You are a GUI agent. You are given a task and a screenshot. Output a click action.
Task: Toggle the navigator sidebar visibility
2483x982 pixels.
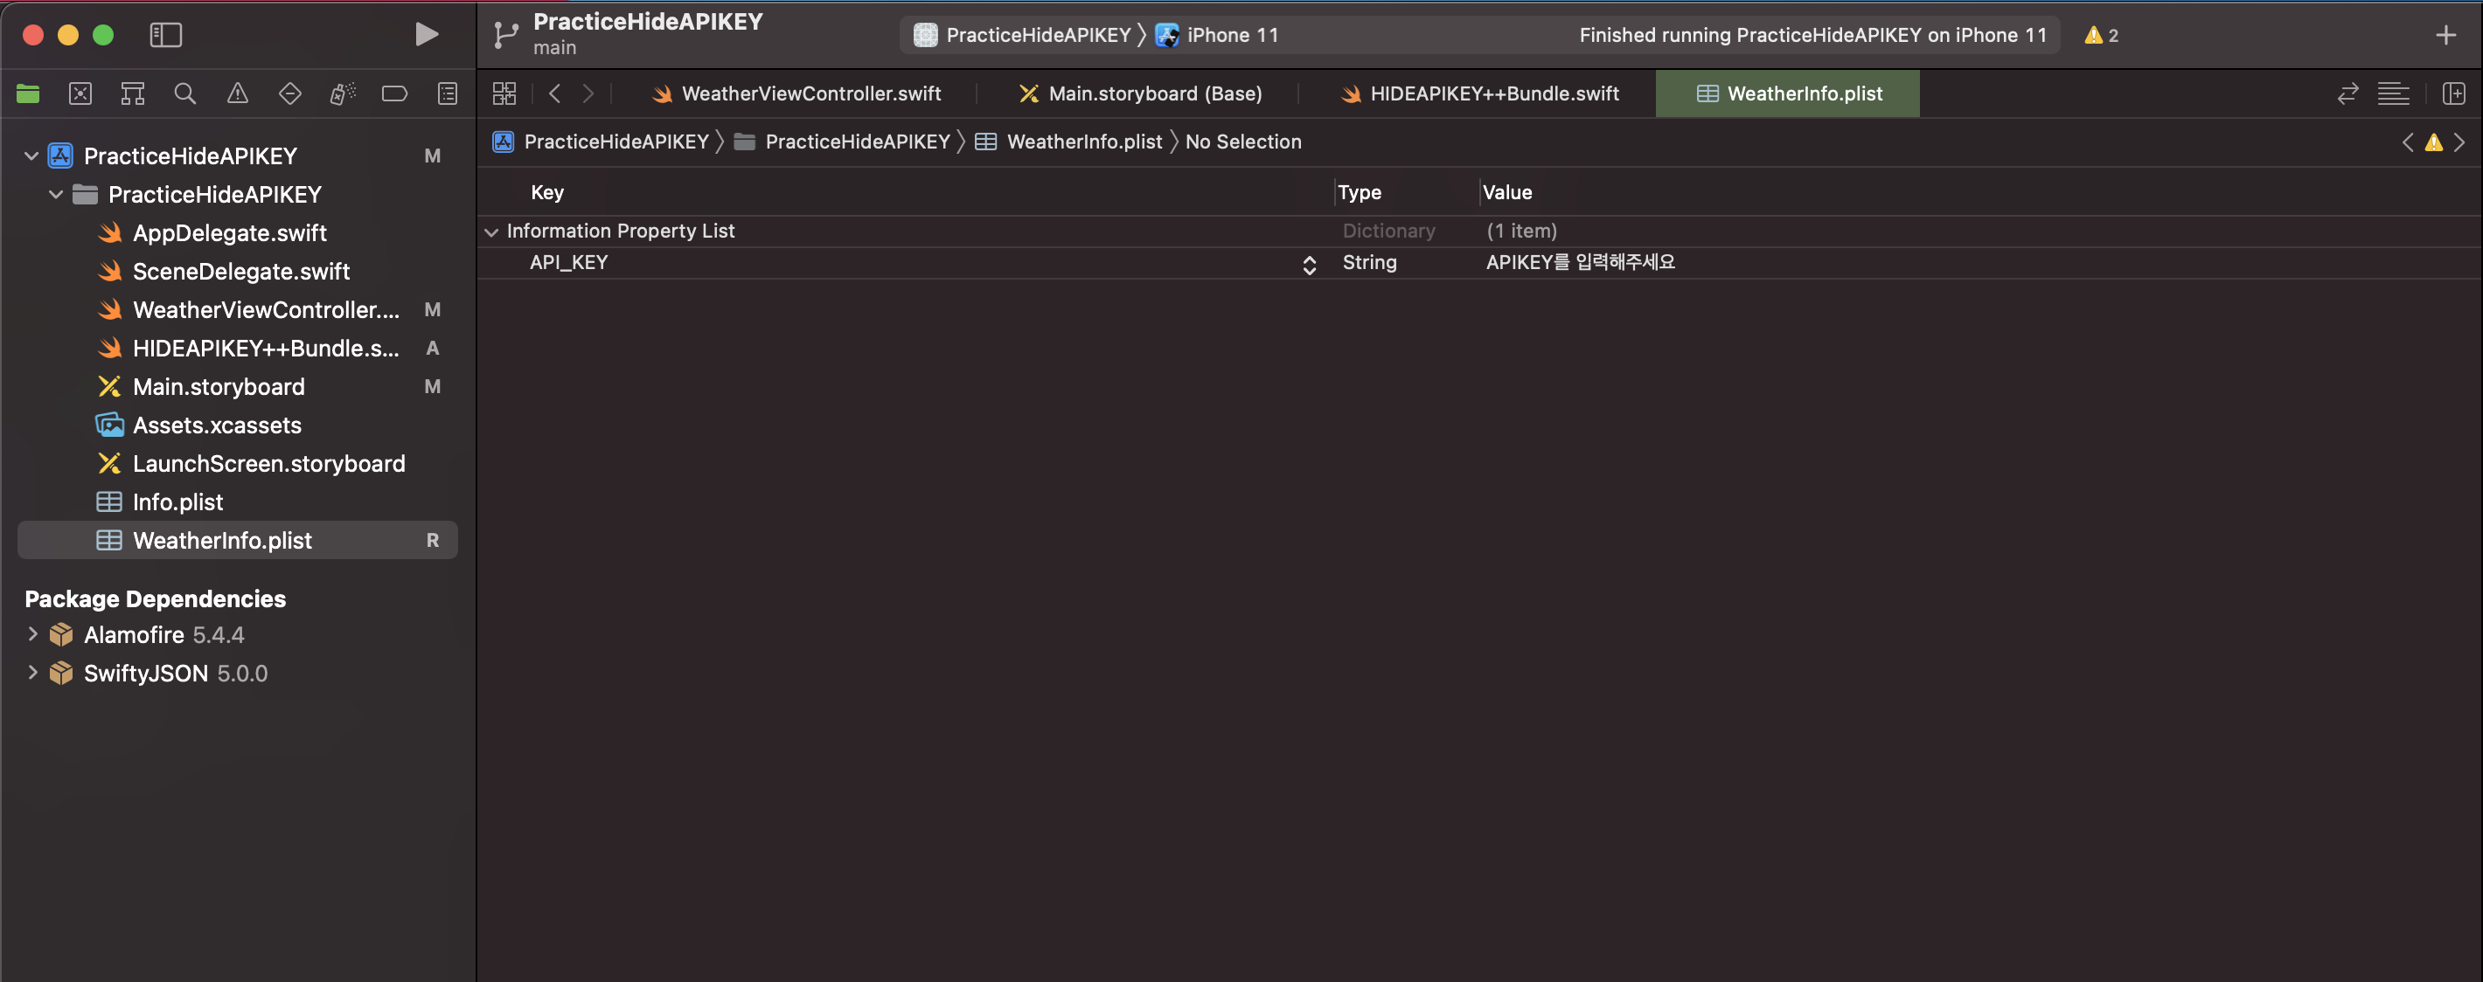click(x=166, y=35)
